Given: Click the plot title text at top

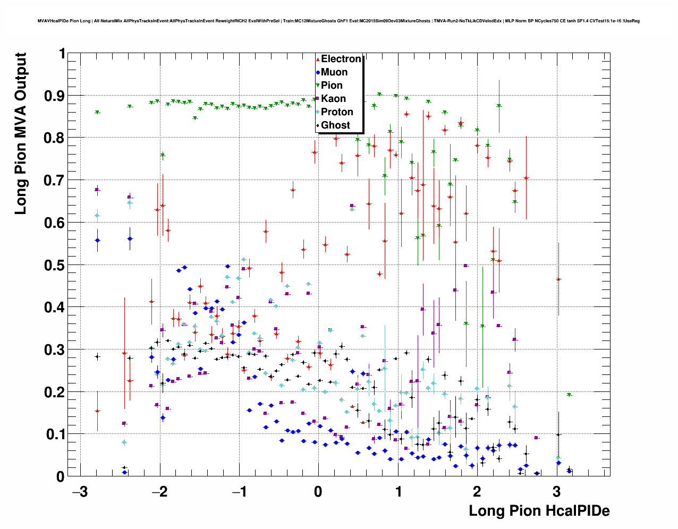Looking at the screenshot, I should tap(338, 21).
